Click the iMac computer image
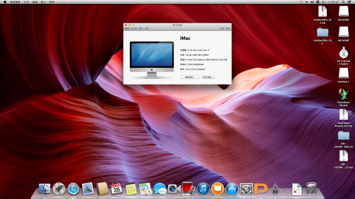Screen dimensions: 355x199 point(151,60)
